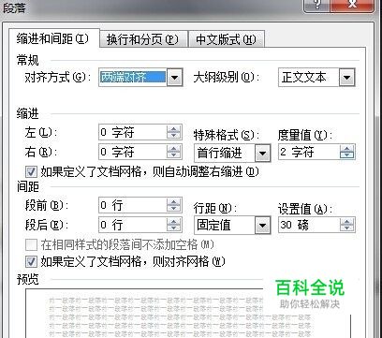Open the 大纲级别 dropdown arrow
Image resolution: width=382 pixels, height=338 pixels.
(347, 77)
